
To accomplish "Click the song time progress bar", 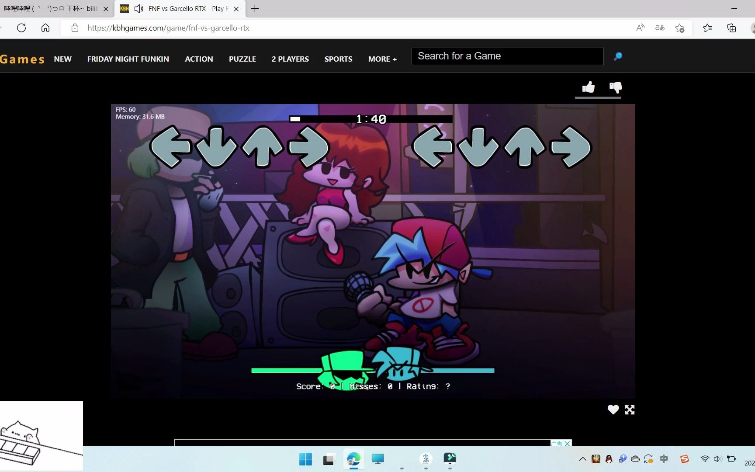I will coord(371,119).
